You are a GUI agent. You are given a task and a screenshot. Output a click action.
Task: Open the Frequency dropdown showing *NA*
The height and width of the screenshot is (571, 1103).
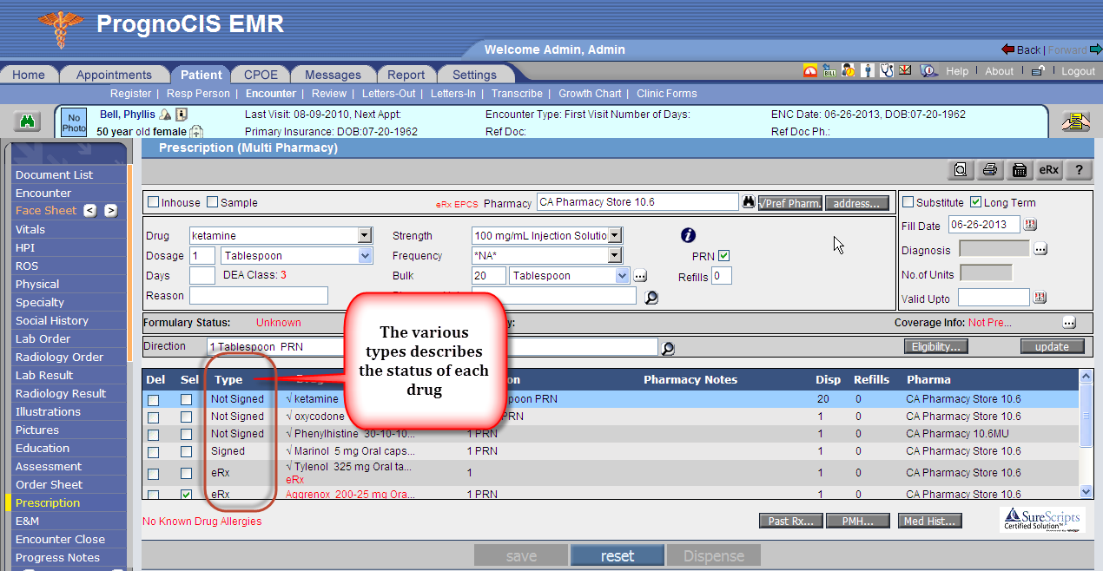click(615, 255)
